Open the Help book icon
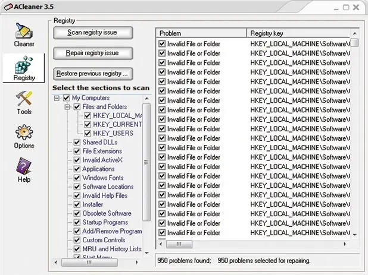 pos(23,166)
